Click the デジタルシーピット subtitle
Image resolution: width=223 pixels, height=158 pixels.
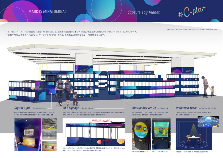tap(39, 109)
